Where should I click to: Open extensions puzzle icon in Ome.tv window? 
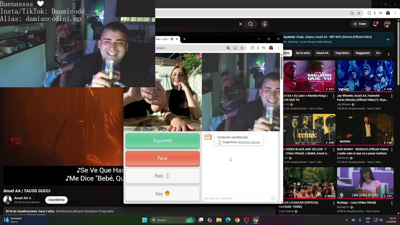click(252, 48)
